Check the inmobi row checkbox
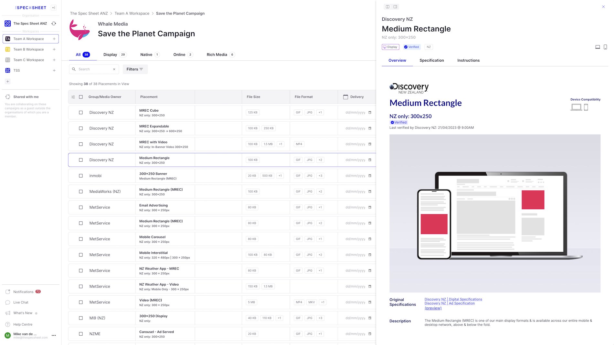 click(x=81, y=176)
